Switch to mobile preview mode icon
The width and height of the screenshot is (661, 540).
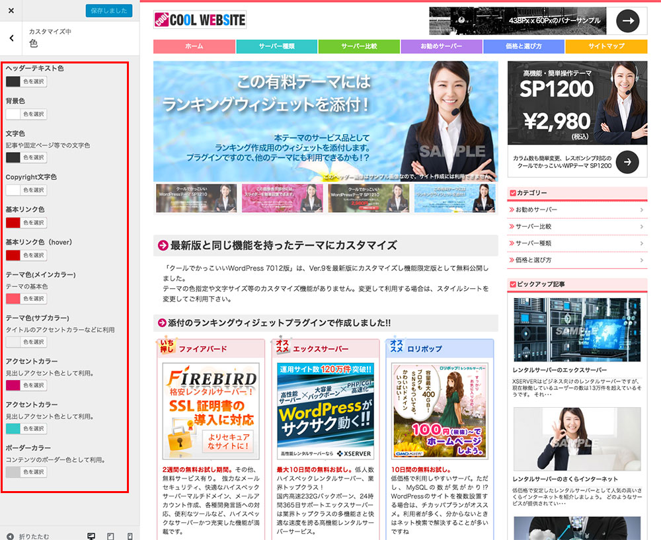pos(130,536)
